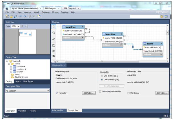The height and width of the screenshot is (121, 174).
Task: Open the Layers tab
Action: (18, 81)
